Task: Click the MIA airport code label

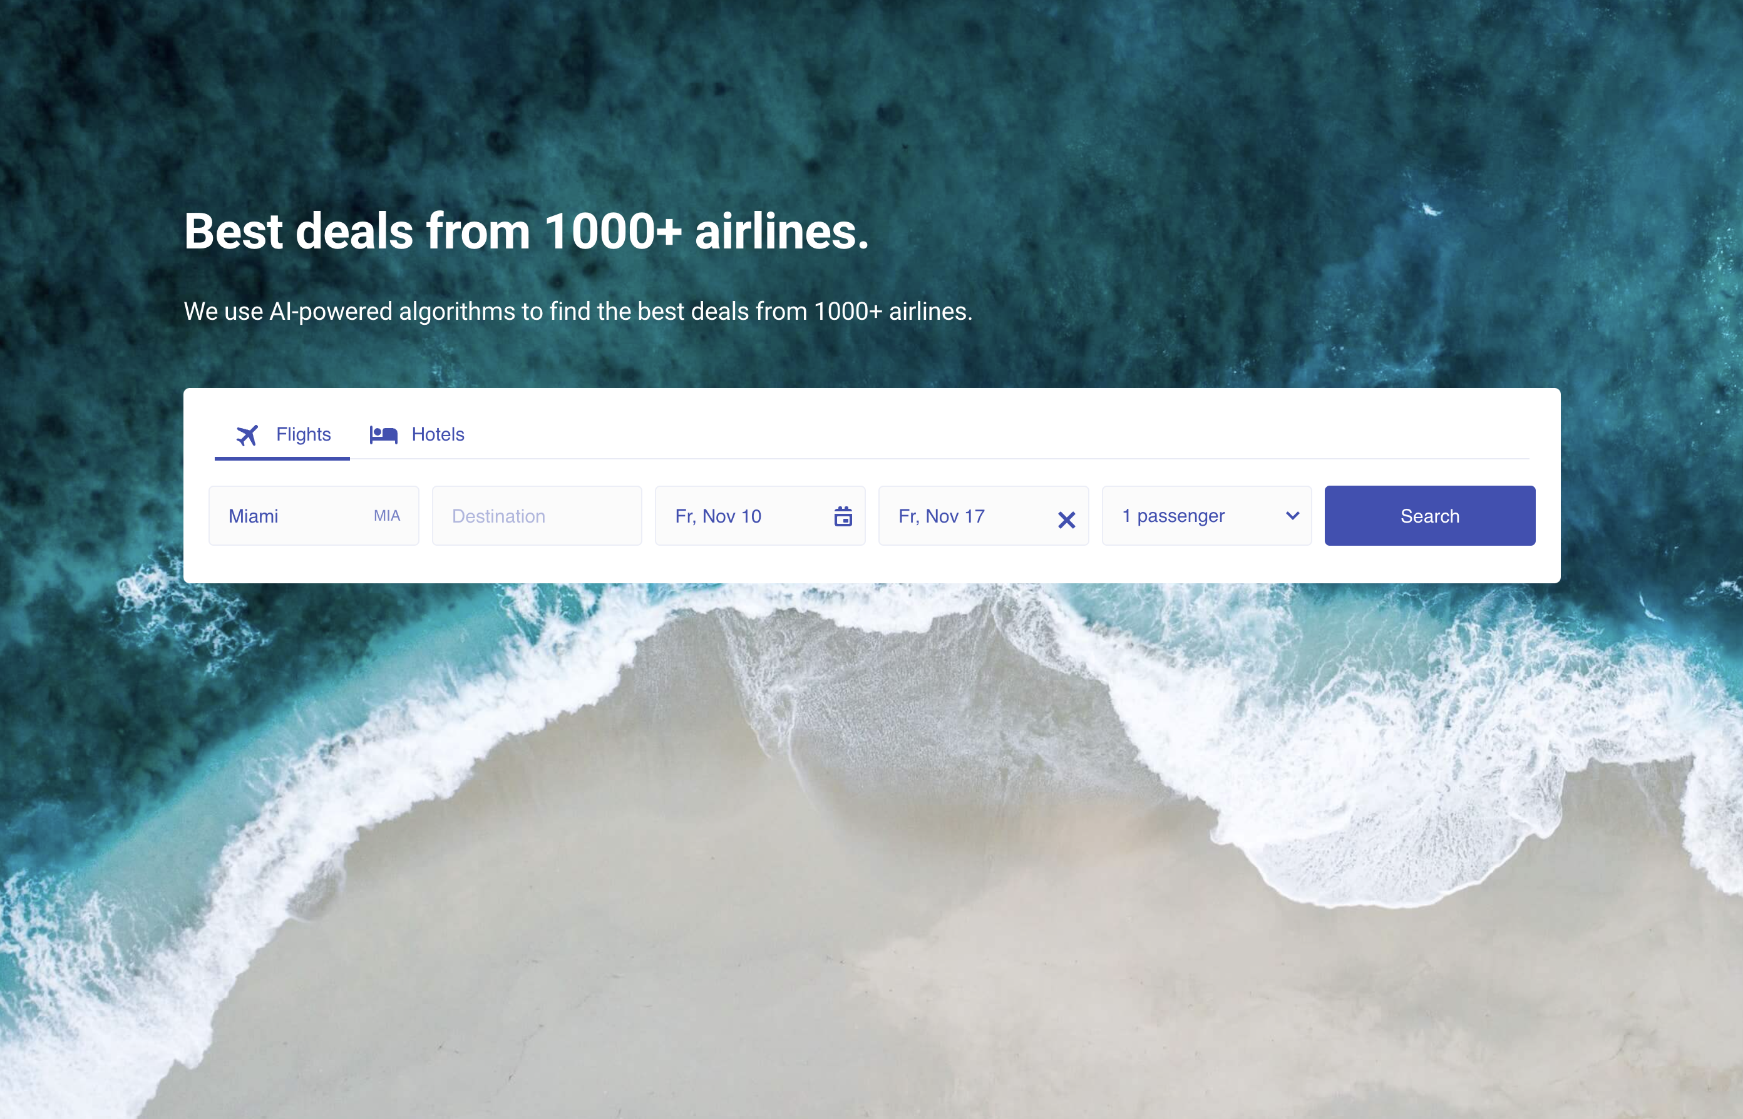Action: pyautogui.click(x=387, y=516)
